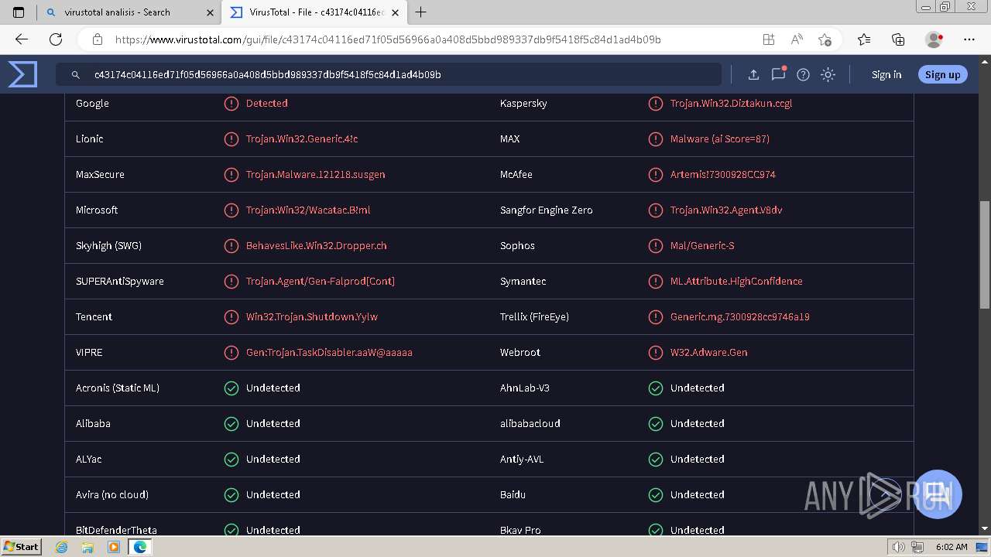Click the Generic.mg.7300928cc9746a19 result
The image size is (991, 557).
tap(740, 317)
